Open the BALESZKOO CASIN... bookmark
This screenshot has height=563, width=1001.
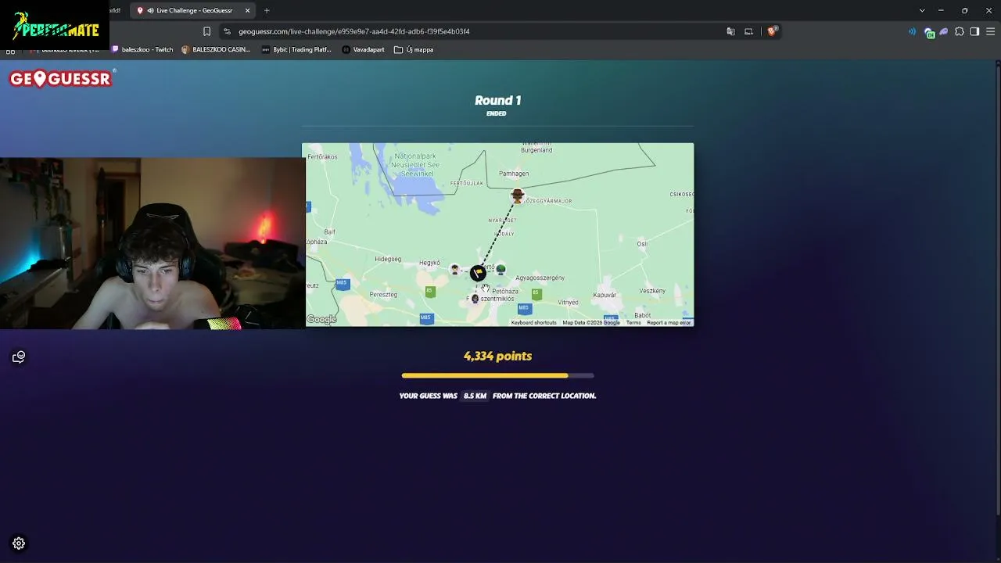pyautogui.click(x=216, y=49)
